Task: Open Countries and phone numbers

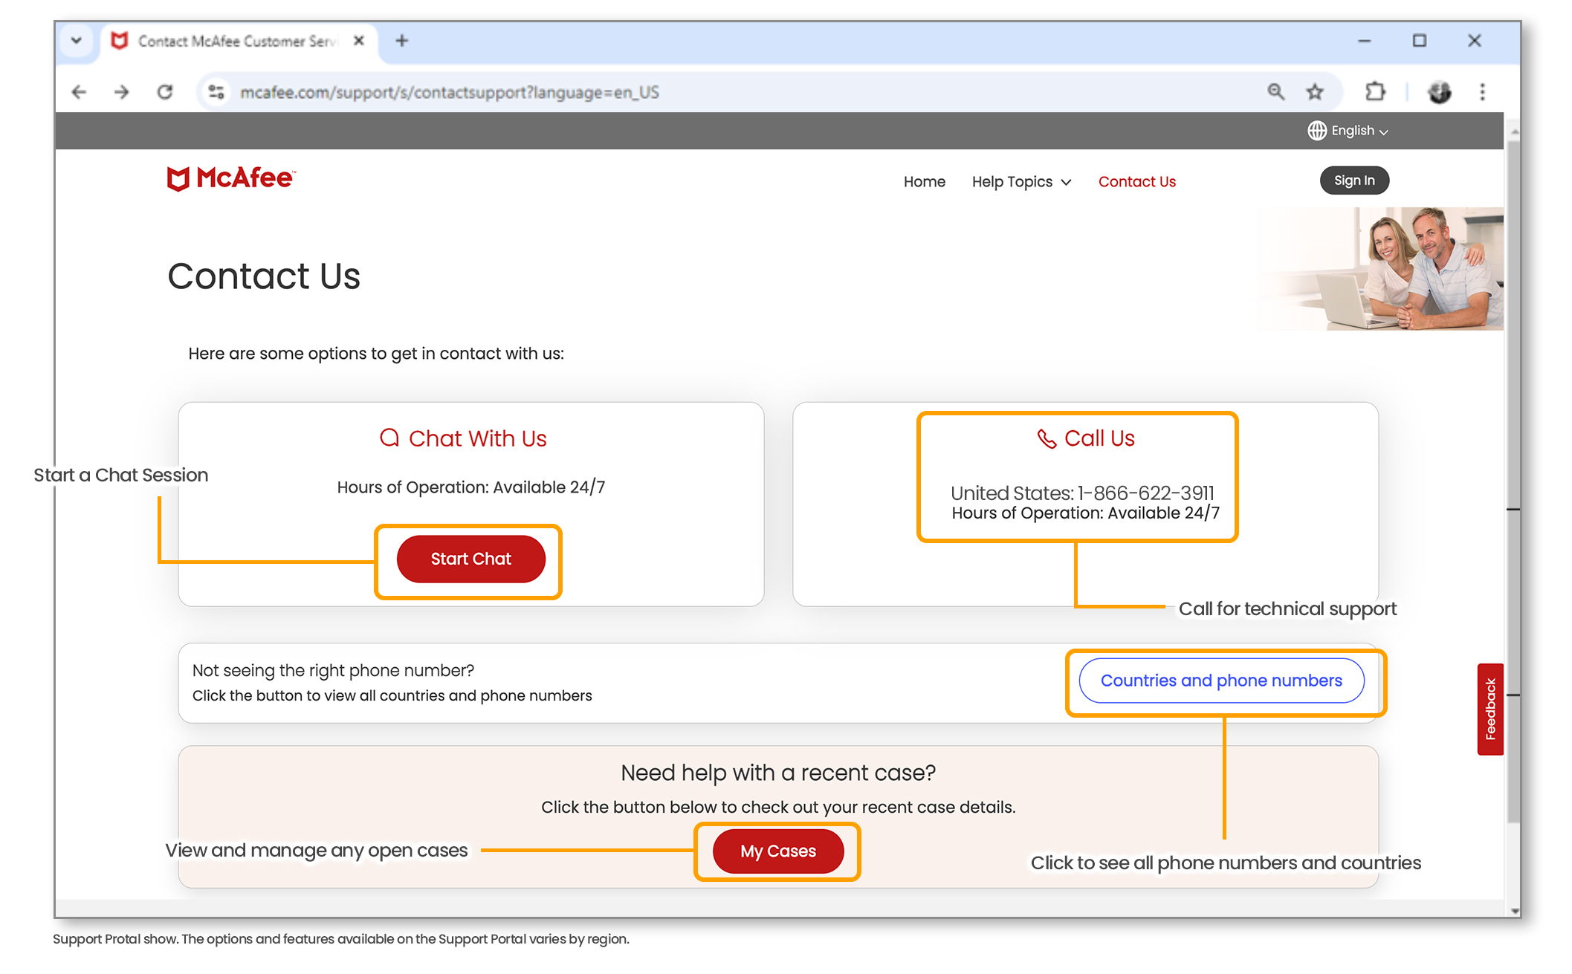Action: pos(1221,680)
